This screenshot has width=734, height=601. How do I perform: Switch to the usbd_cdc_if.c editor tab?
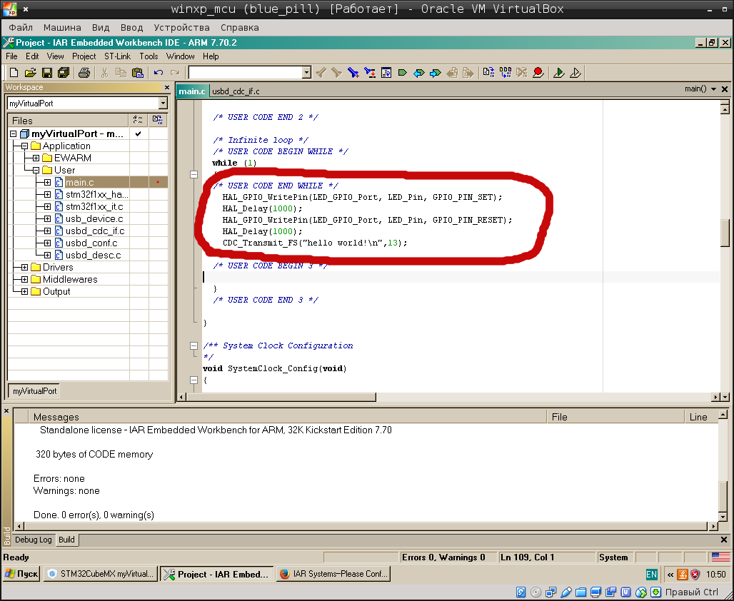tap(236, 91)
